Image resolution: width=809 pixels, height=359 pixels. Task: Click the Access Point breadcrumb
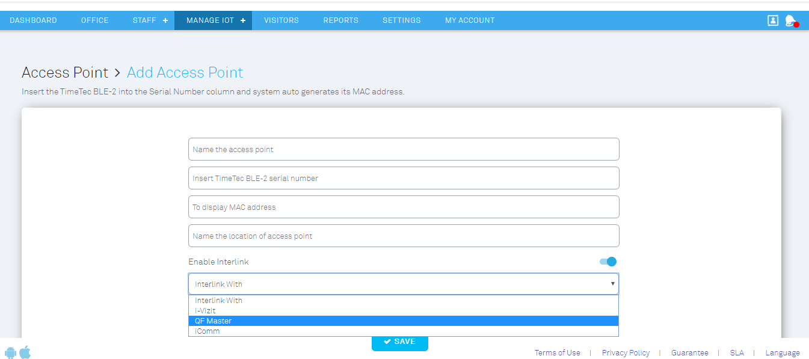pyautogui.click(x=65, y=73)
